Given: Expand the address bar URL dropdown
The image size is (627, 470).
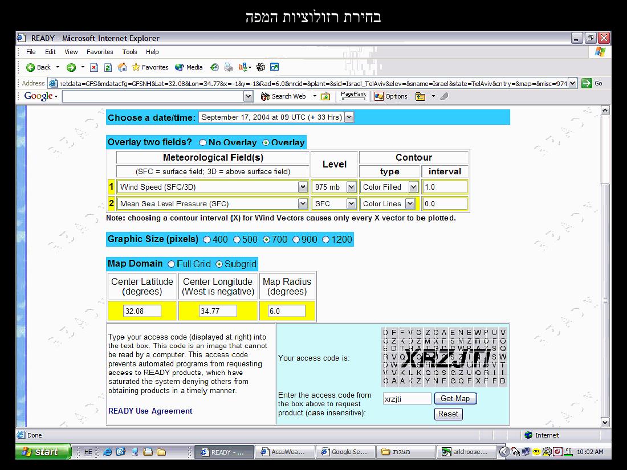Looking at the screenshot, I should pyautogui.click(x=573, y=83).
